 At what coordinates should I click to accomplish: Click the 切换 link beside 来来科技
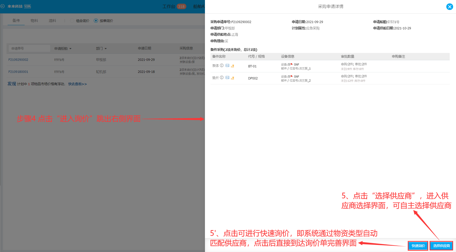coord(28,6)
